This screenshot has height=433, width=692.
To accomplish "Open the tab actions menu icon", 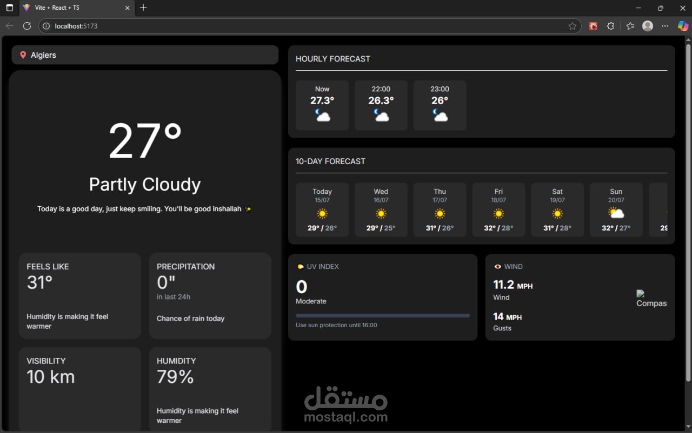I will coord(9,8).
